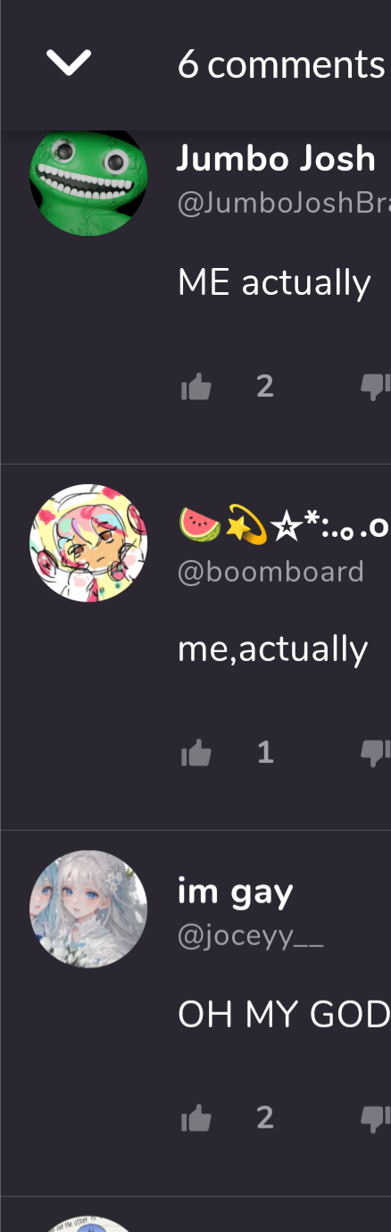Visit the @boomboard handle link
Viewport: 391px width, 1232px height.
[x=270, y=572]
